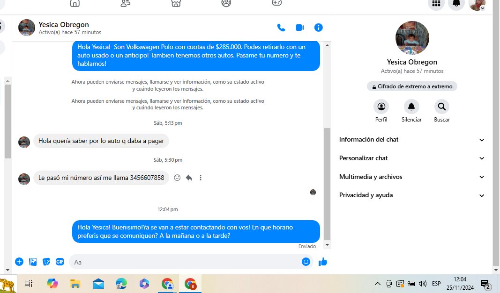Open Yesica's profile via Perfil button
Image resolution: width=500 pixels, height=293 pixels.
tap(381, 107)
